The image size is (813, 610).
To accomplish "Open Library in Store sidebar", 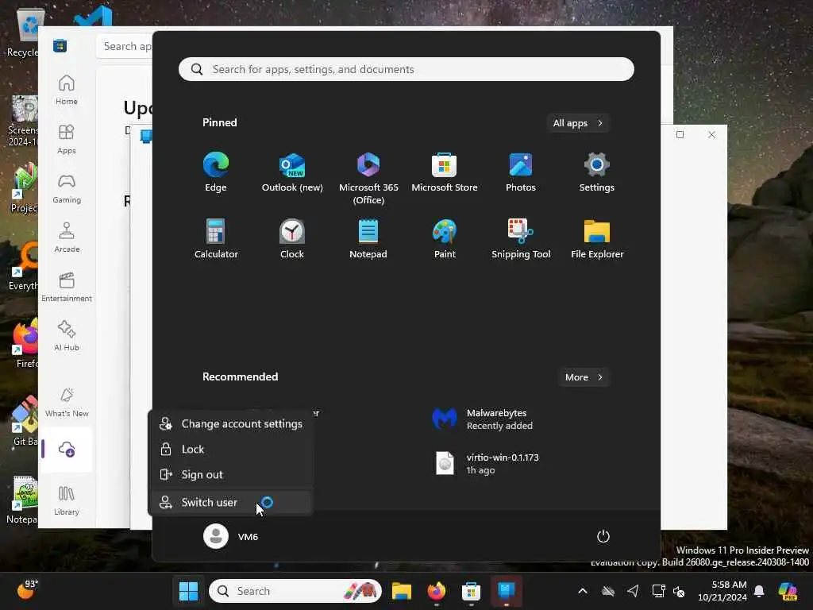I will pos(67,500).
